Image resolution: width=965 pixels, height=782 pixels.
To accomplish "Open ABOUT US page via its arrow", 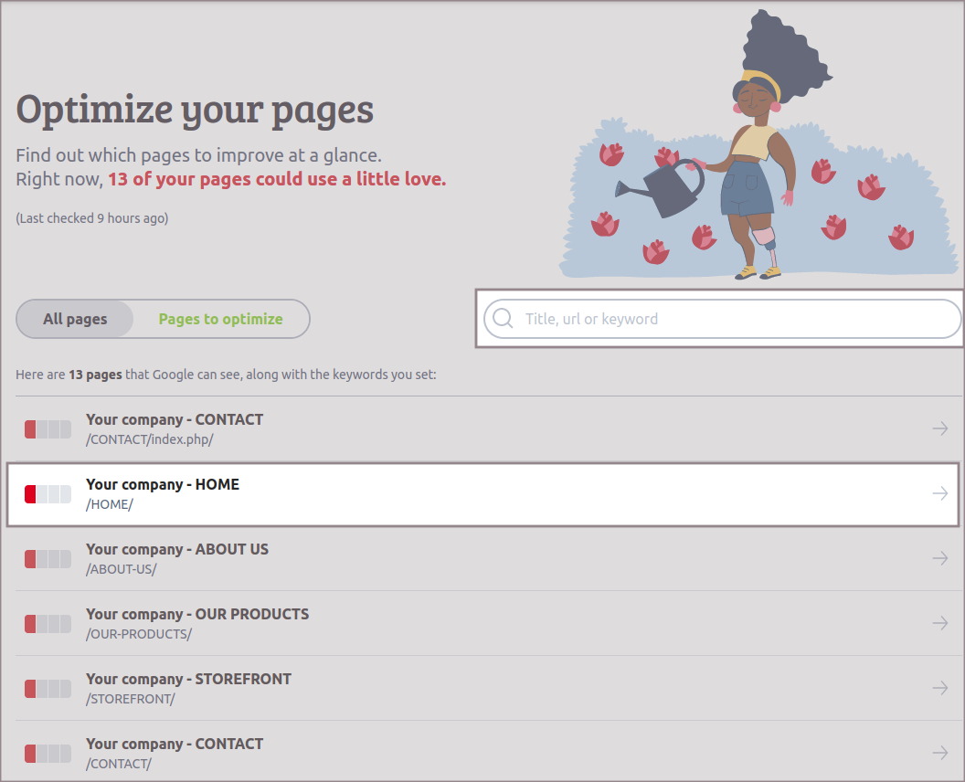I will (939, 558).
